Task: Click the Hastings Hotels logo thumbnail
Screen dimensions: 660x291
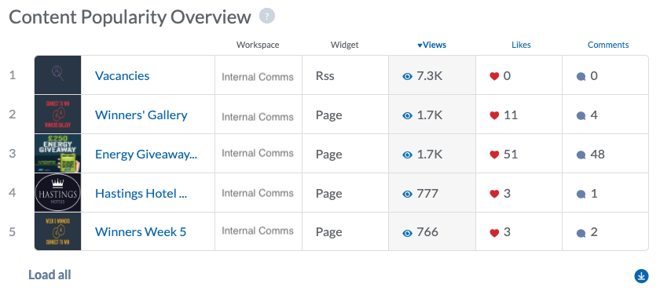Action: point(57,193)
